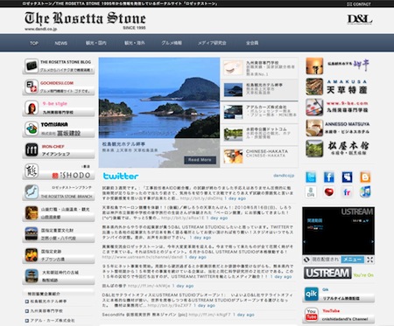The image size is (394, 326).
Task: Open the Ustream player blue menu button
Action: tap(352, 260)
